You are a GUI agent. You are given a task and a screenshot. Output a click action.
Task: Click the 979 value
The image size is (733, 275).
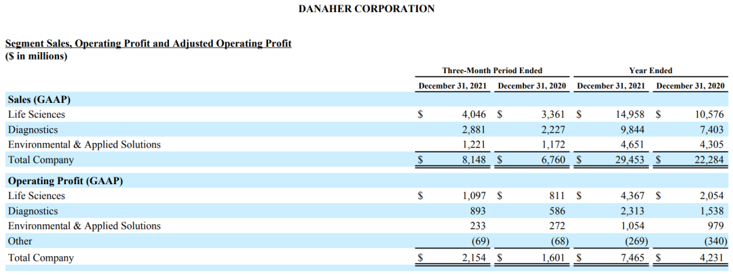716,226
